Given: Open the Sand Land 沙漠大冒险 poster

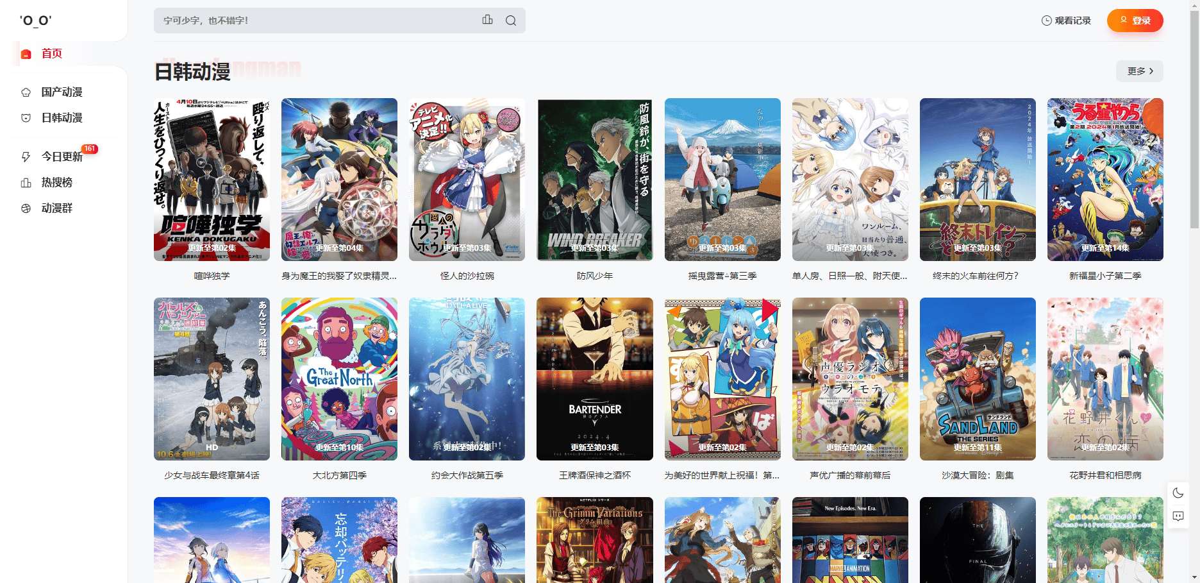Looking at the screenshot, I should click(x=978, y=379).
